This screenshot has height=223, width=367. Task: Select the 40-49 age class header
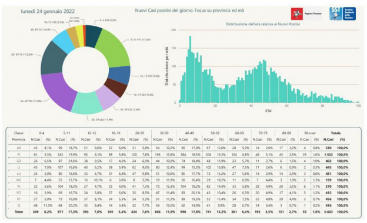[189, 133]
